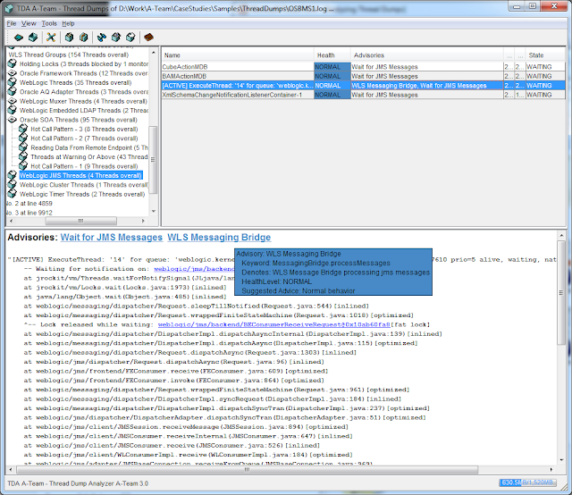Select the BAMActionMDB thread row
Screen dimensions: 572x495
[364, 76]
